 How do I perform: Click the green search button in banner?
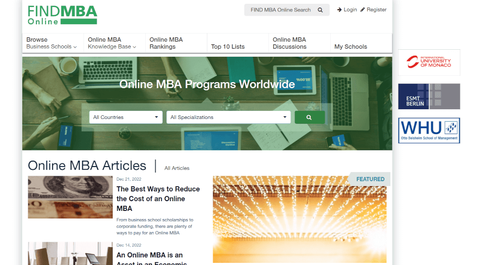point(310,117)
